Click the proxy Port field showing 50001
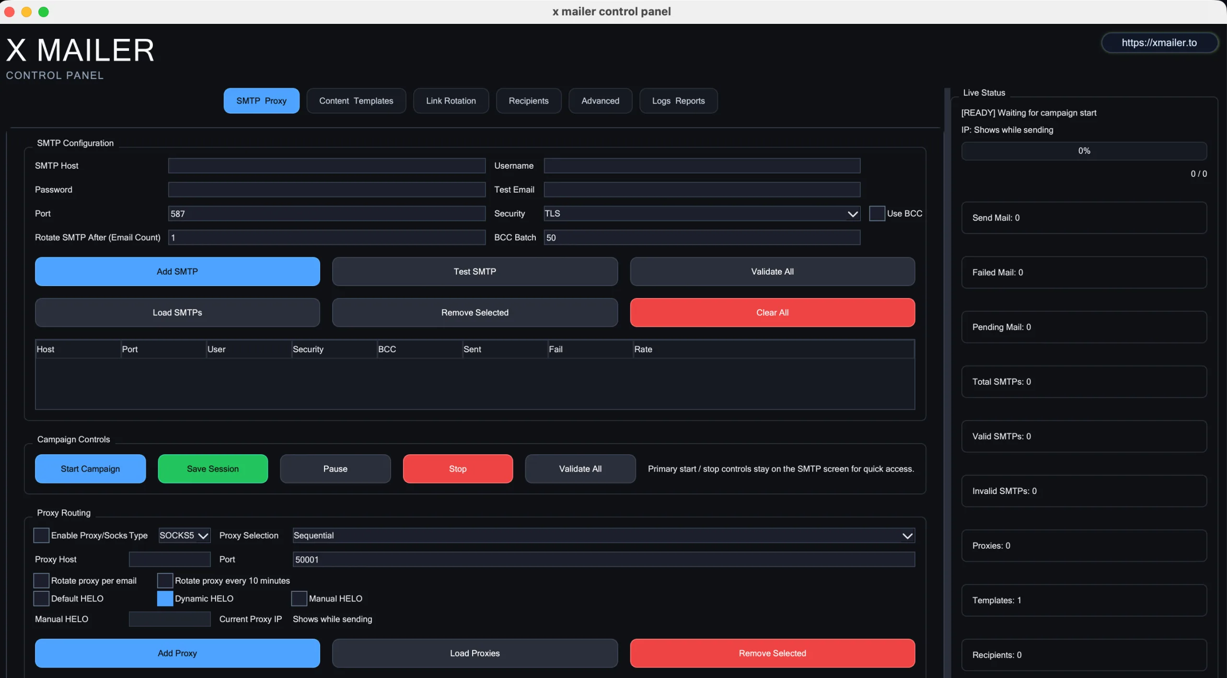The width and height of the screenshot is (1227, 678). click(x=603, y=560)
